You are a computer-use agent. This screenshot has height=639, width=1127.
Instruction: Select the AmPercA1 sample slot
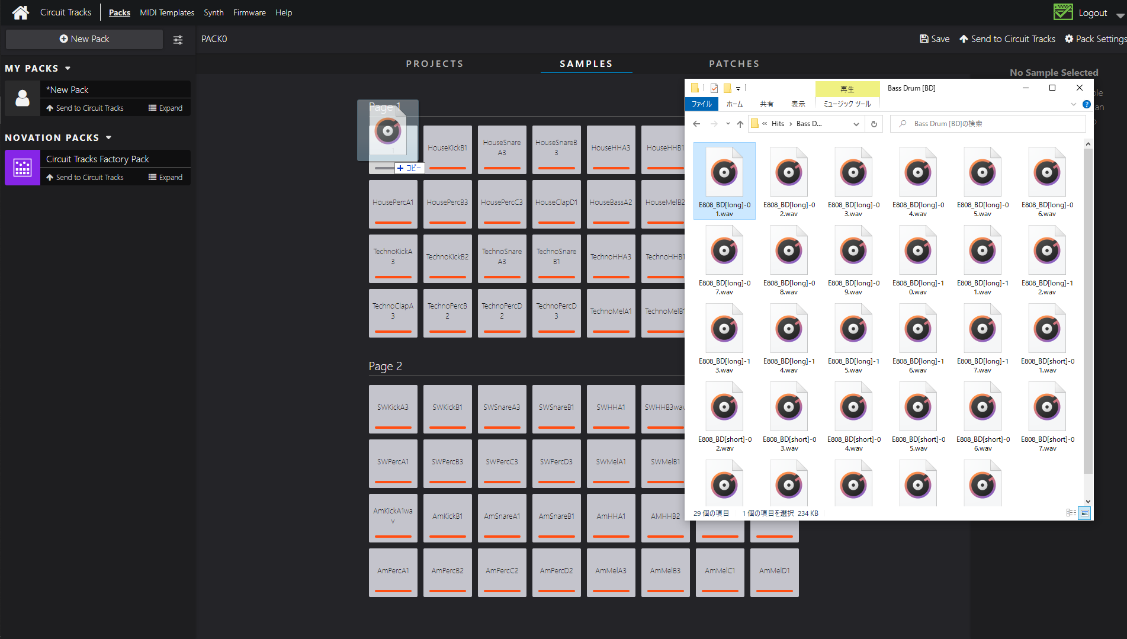[x=393, y=571]
